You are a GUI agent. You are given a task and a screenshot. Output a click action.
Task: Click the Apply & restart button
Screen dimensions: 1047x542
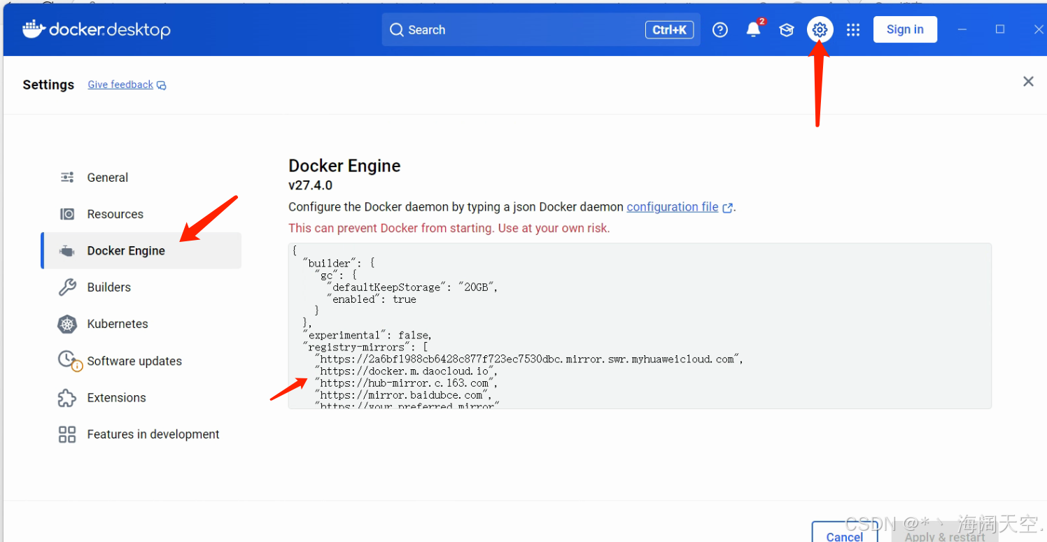click(945, 534)
